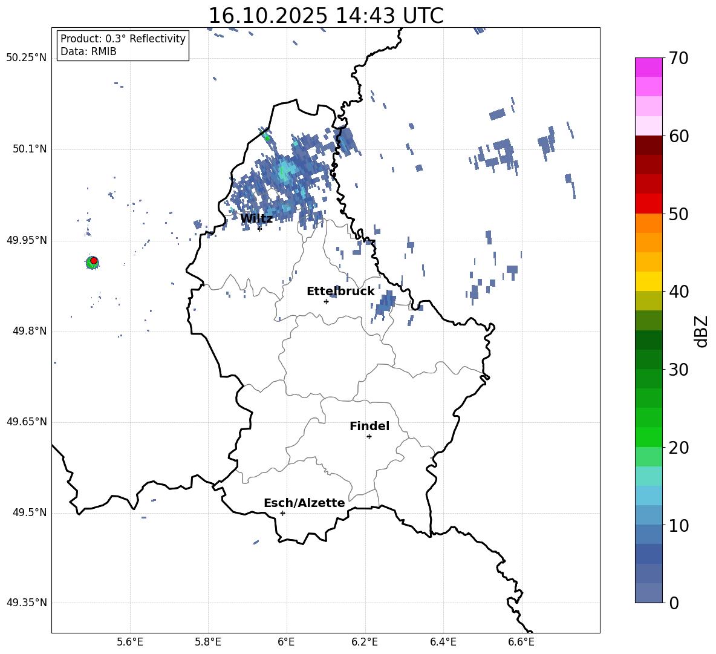Click the 6.2°E longitude label

click(x=365, y=642)
